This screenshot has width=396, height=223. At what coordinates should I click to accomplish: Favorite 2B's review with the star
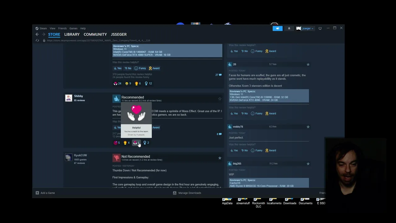(x=308, y=64)
